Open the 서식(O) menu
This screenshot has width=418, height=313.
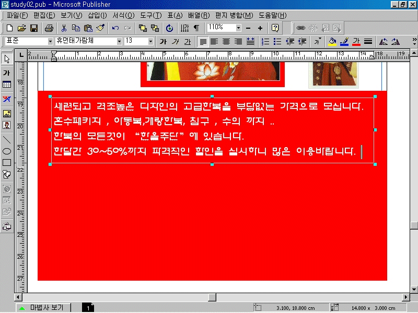[x=123, y=16]
